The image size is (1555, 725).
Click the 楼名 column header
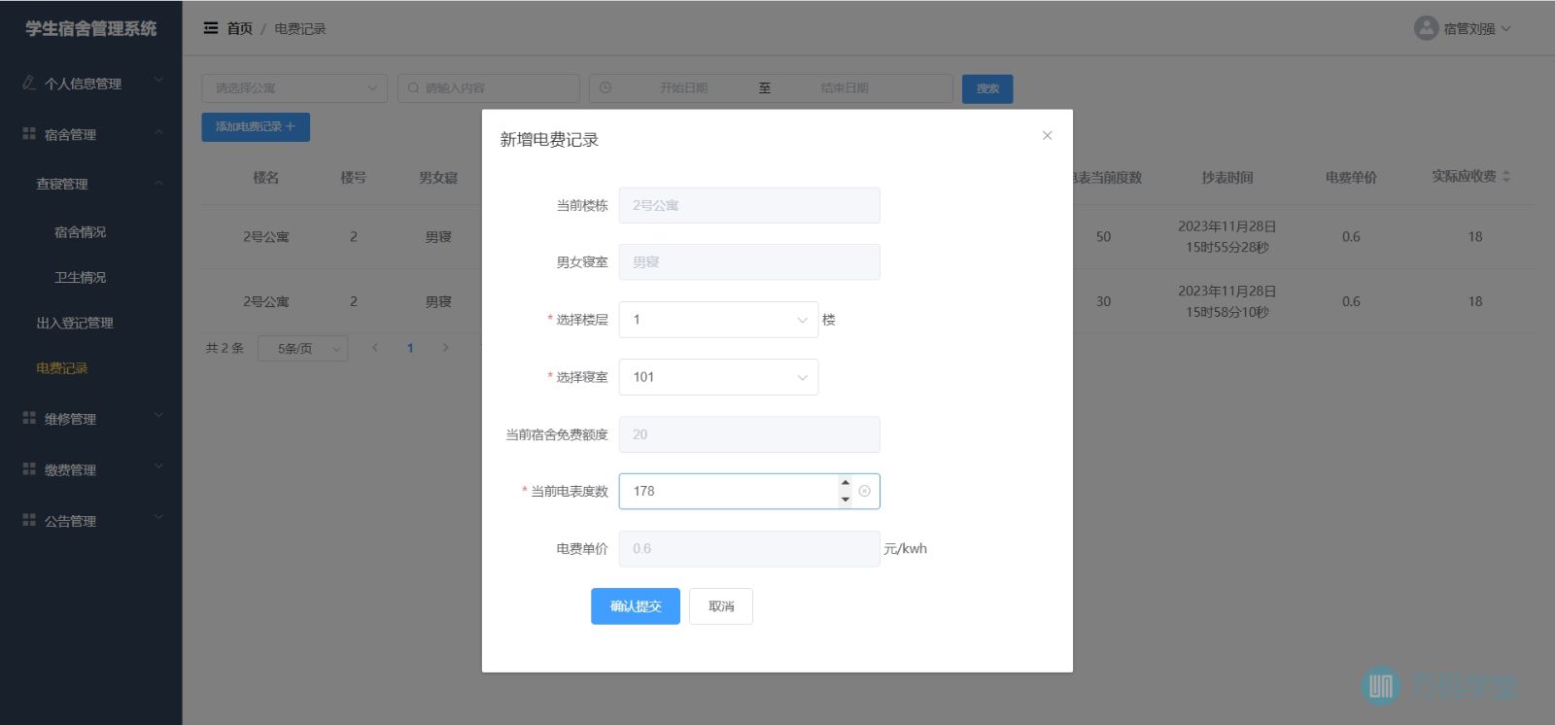[265, 177]
